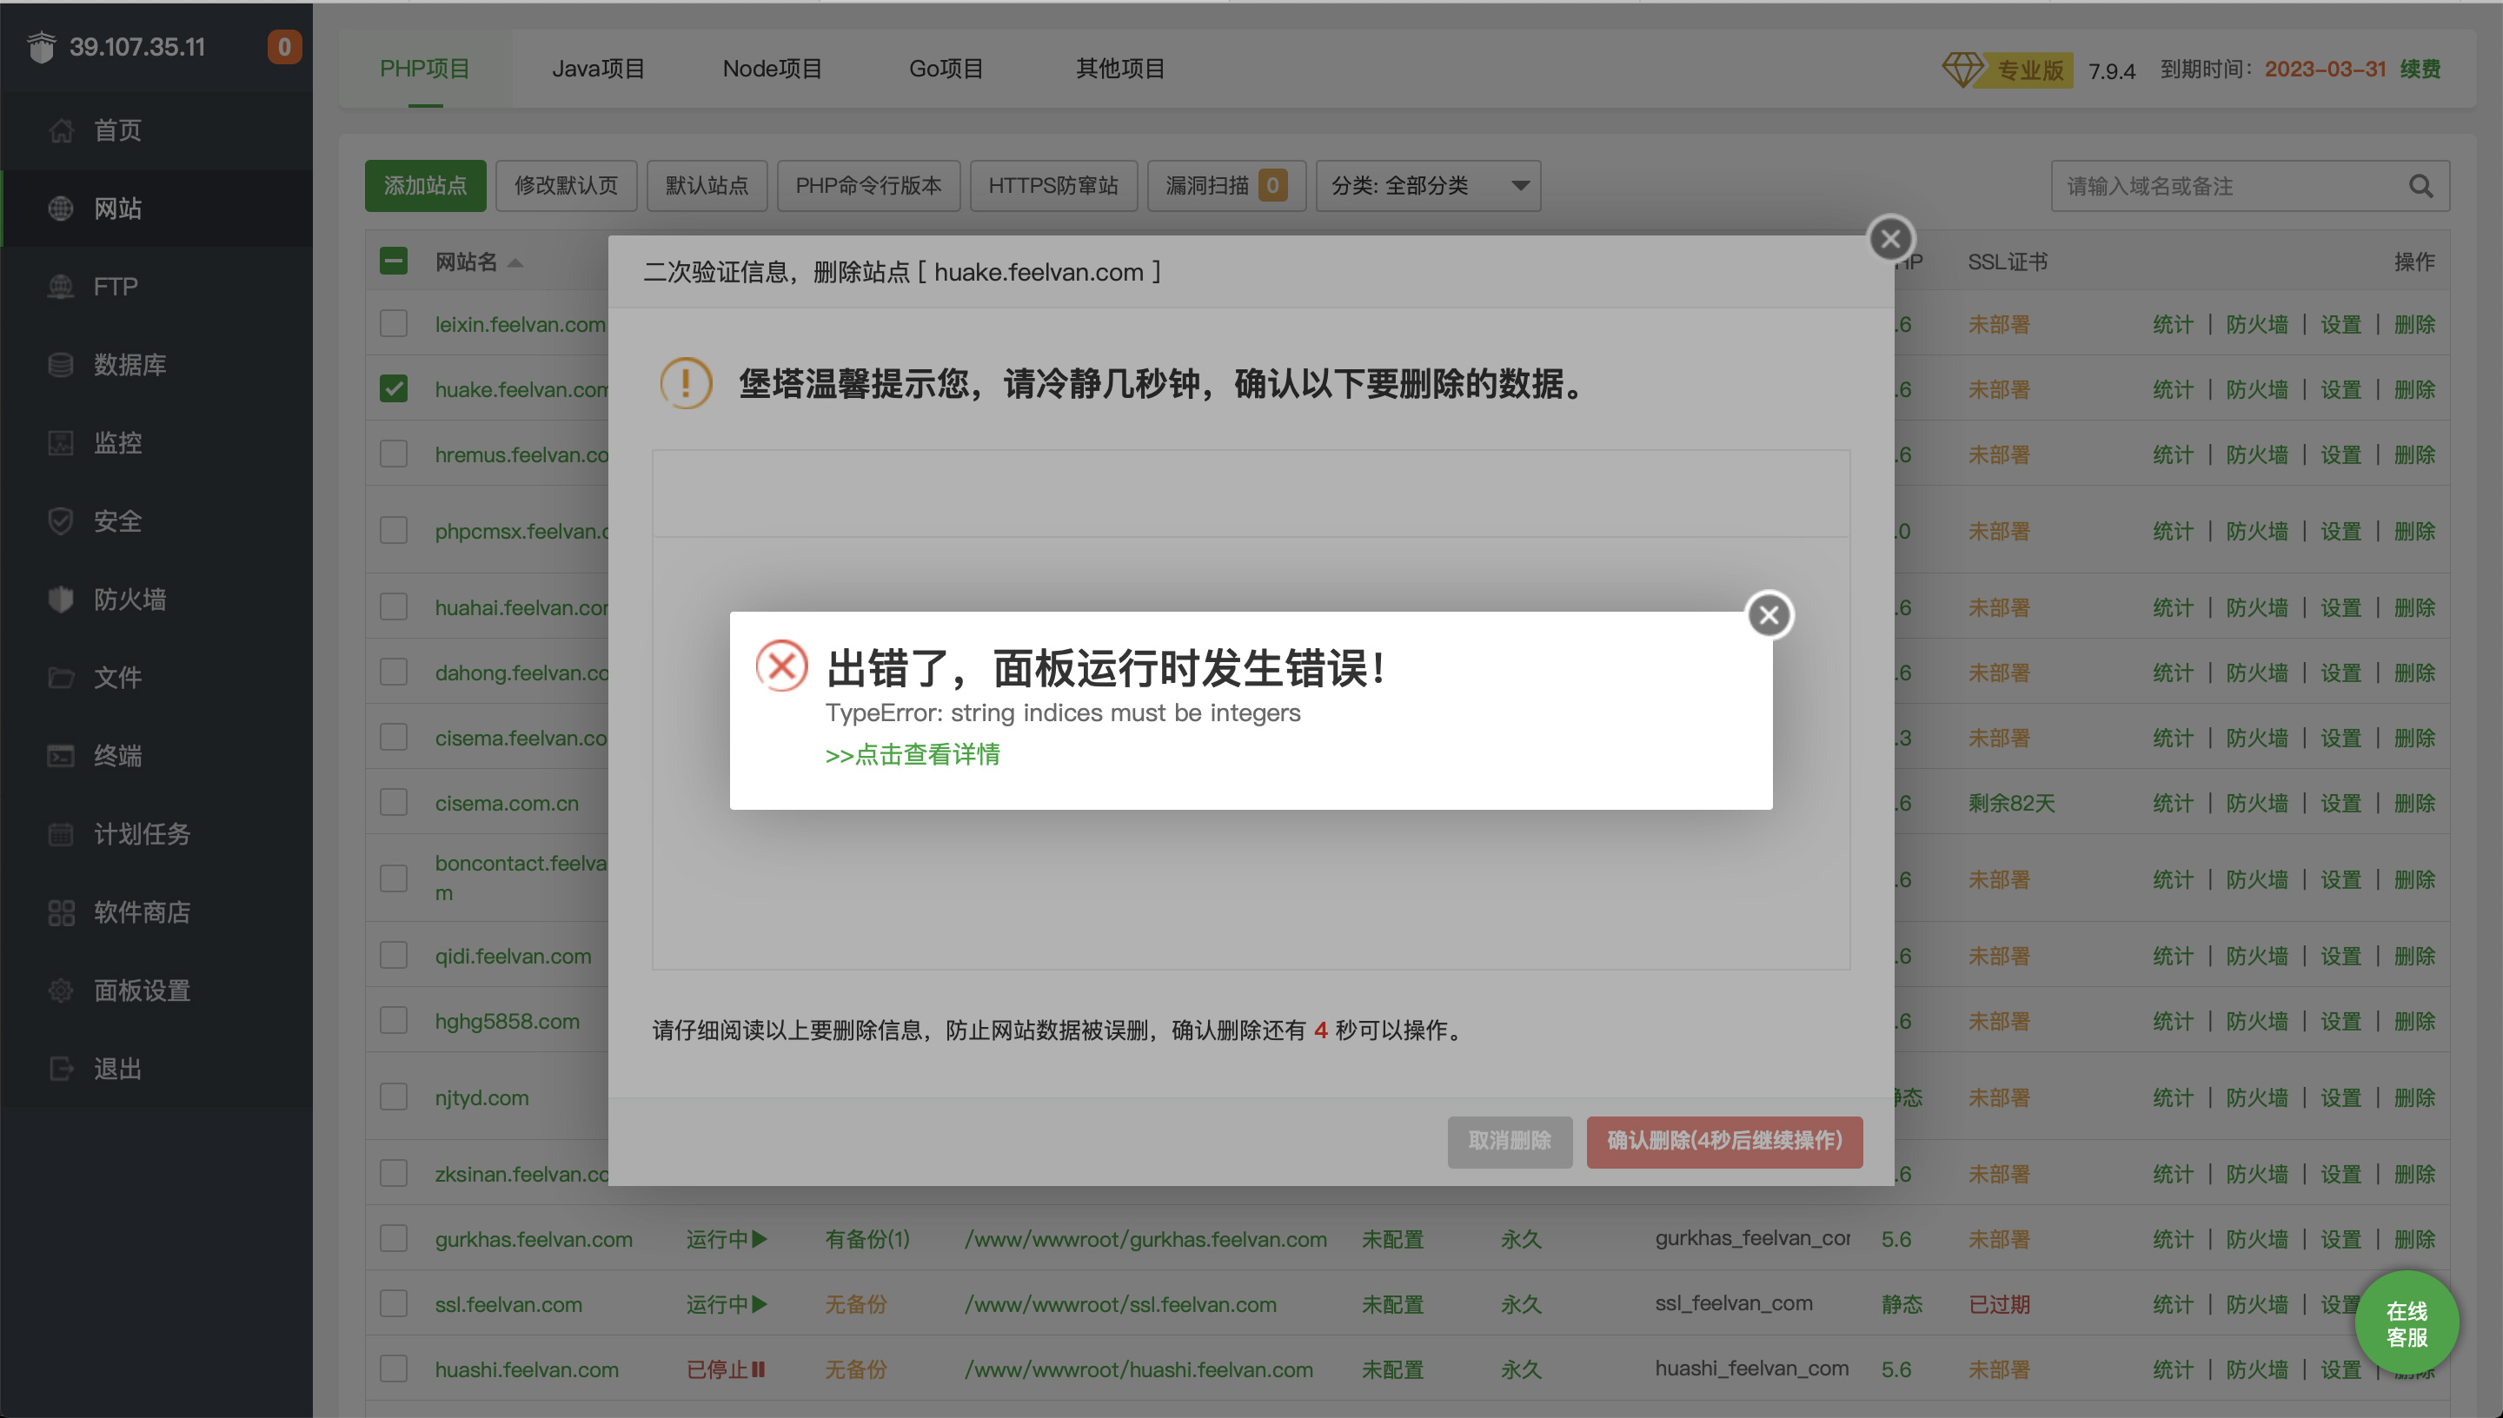Close the delete site verification dialog
This screenshot has height=1418, width=2503.
1890,239
